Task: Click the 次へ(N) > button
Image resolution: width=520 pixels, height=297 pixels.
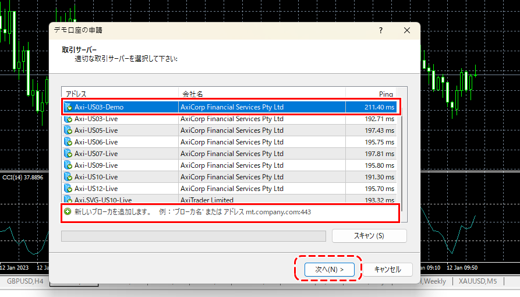Action: point(330,270)
